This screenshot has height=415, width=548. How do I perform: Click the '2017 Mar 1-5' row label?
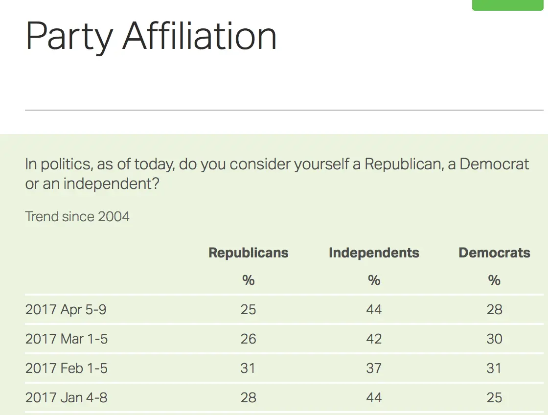67,339
